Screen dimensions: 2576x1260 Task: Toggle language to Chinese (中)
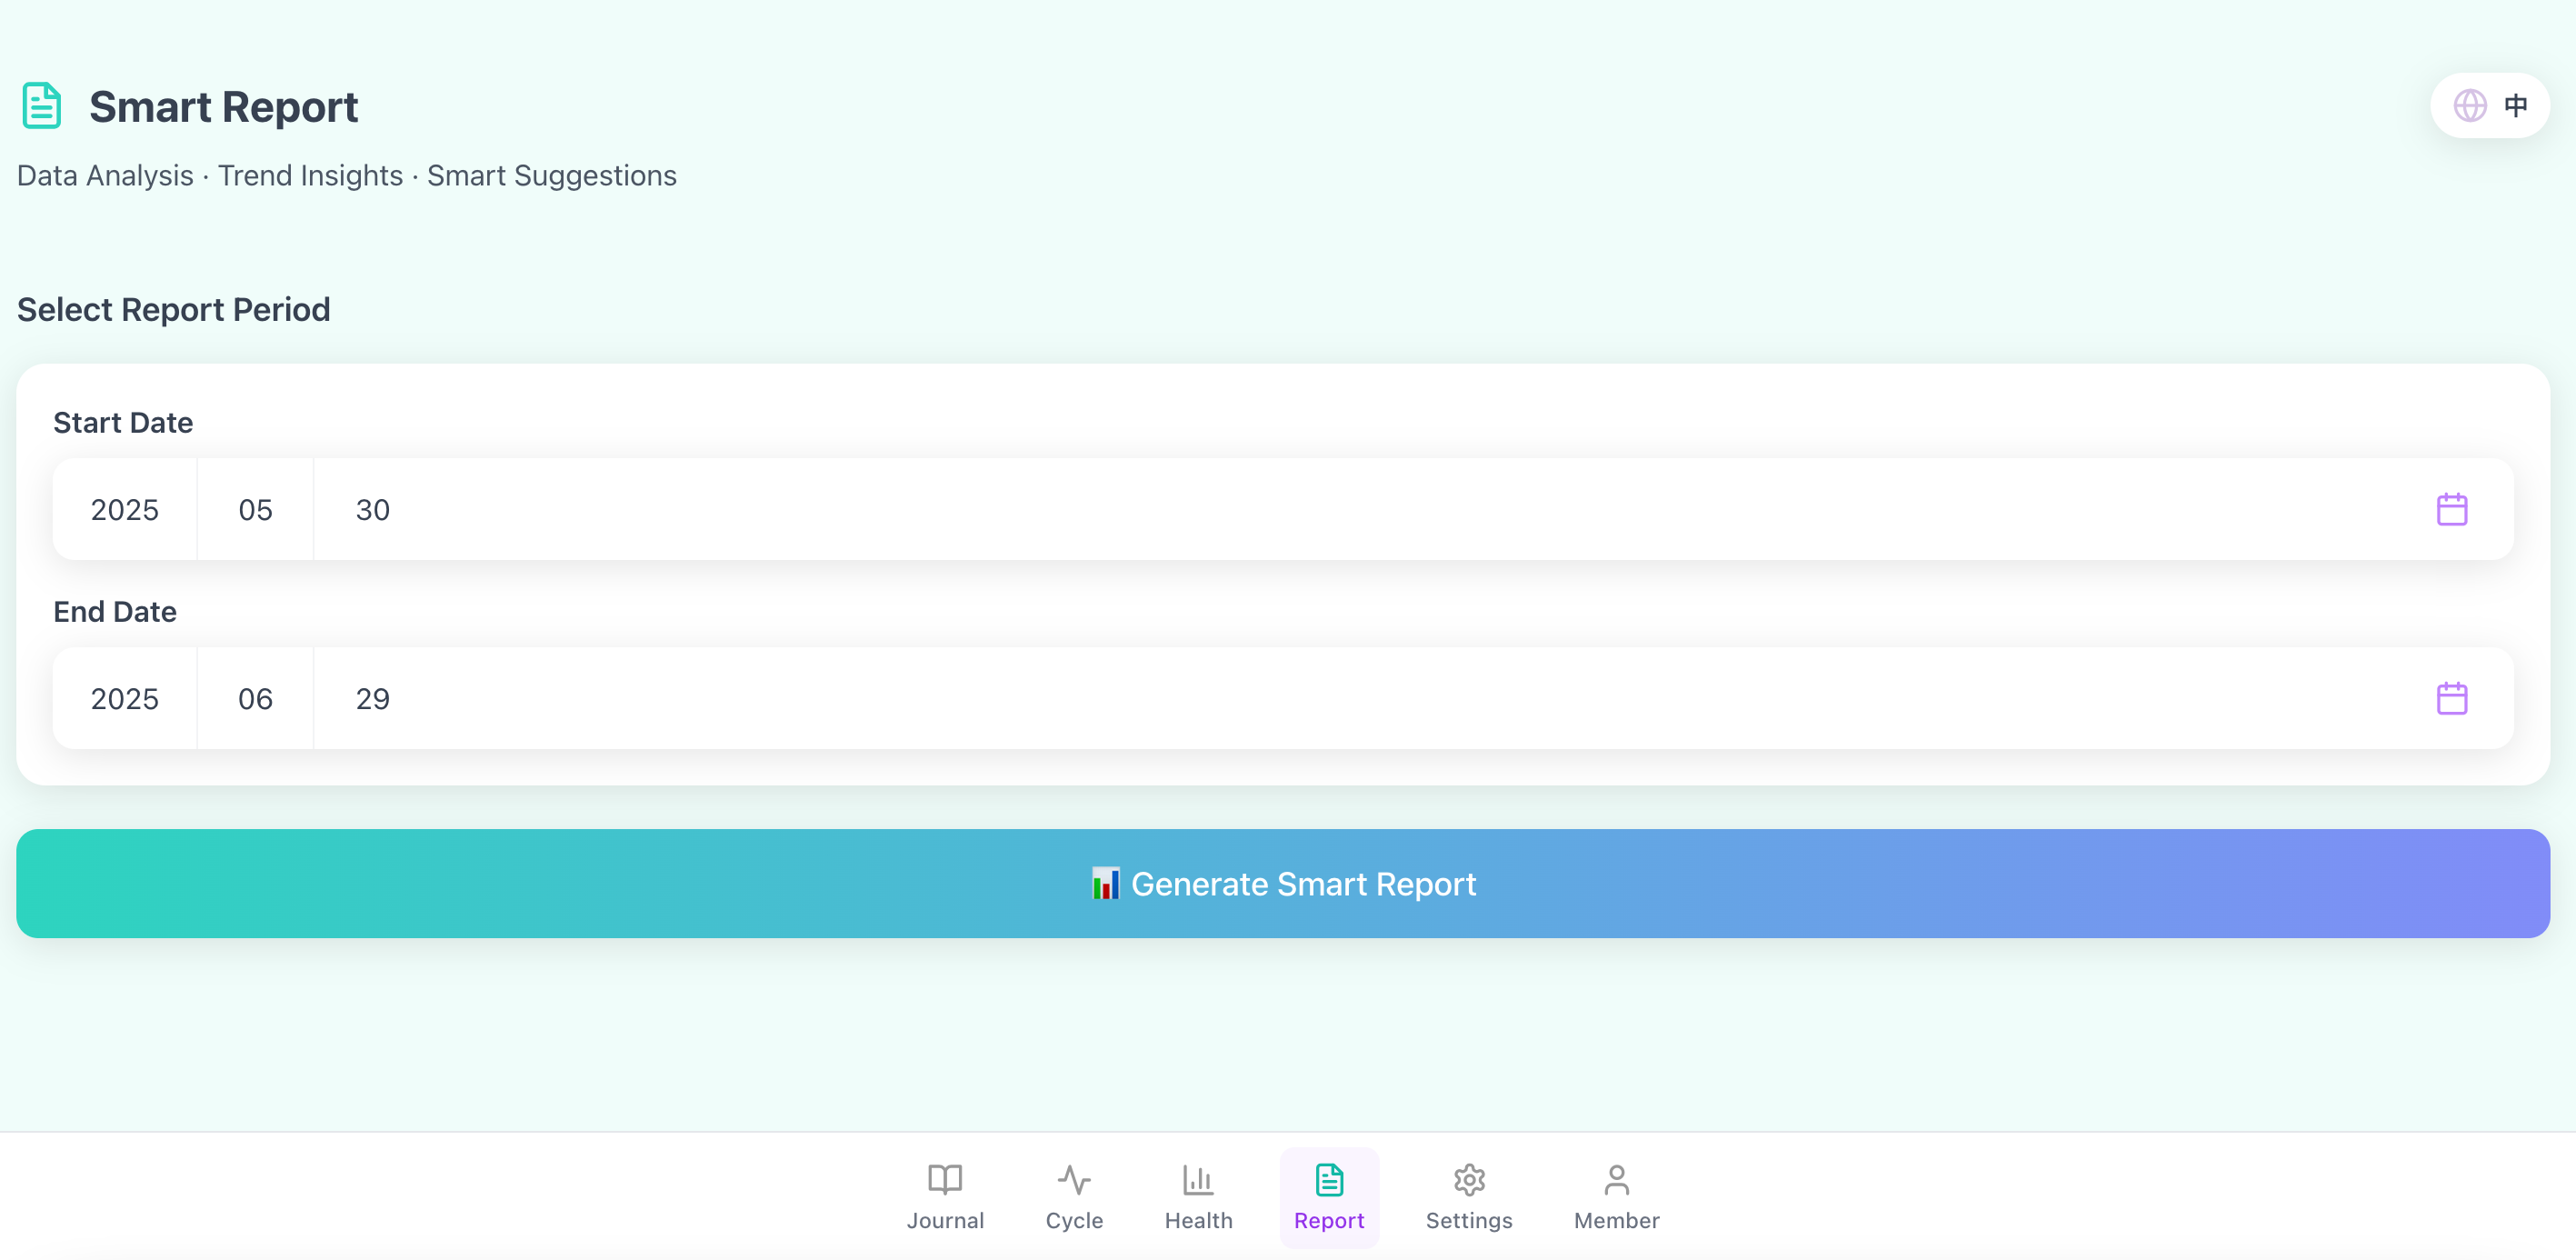pos(2515,105)
